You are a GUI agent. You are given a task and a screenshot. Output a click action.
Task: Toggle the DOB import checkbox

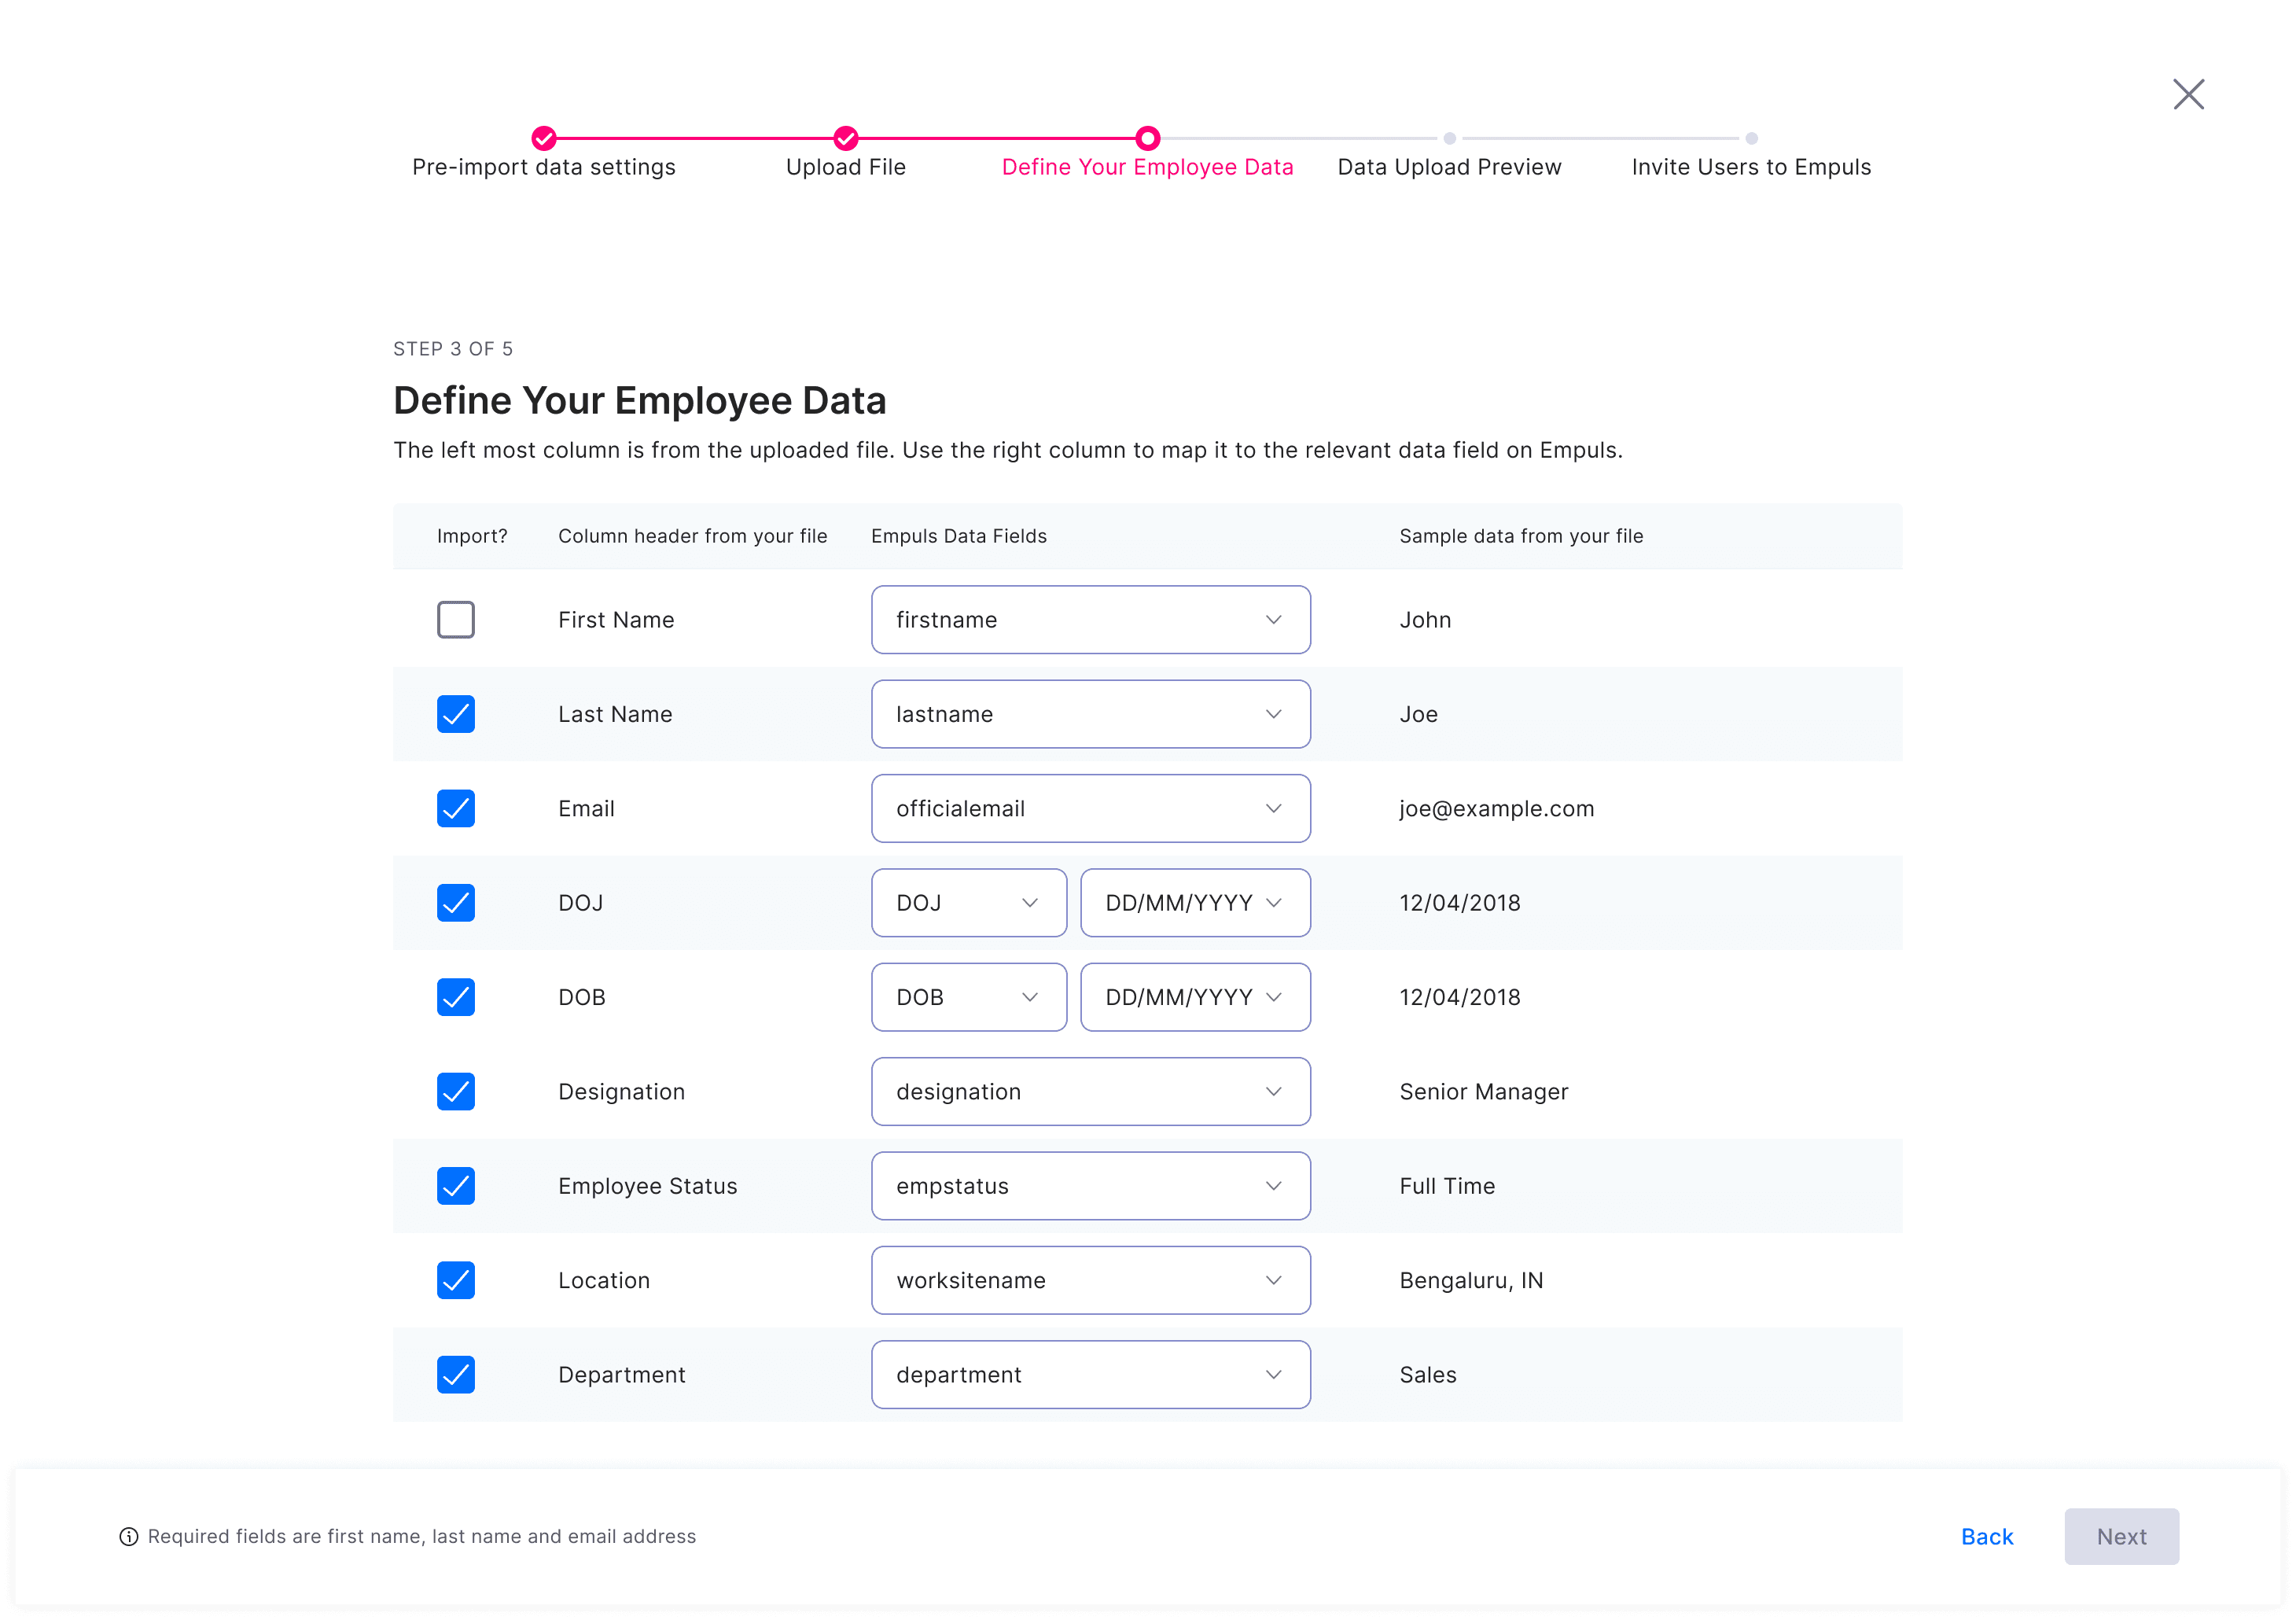tap(456, 997)
